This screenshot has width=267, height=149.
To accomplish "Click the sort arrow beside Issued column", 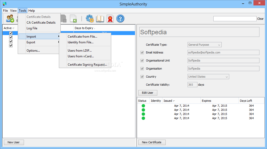I will [174, 101].
